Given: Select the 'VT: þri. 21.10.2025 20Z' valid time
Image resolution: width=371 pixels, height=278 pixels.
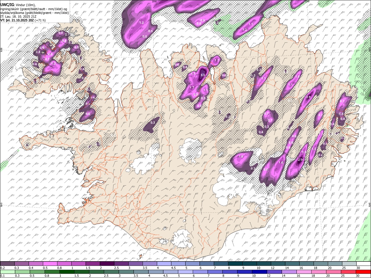Looking at the screenshot, I should (x=17, y=21).
